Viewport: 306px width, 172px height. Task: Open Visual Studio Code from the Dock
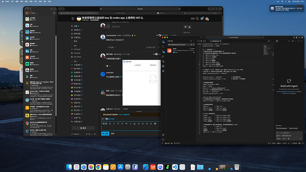(175, 167)
